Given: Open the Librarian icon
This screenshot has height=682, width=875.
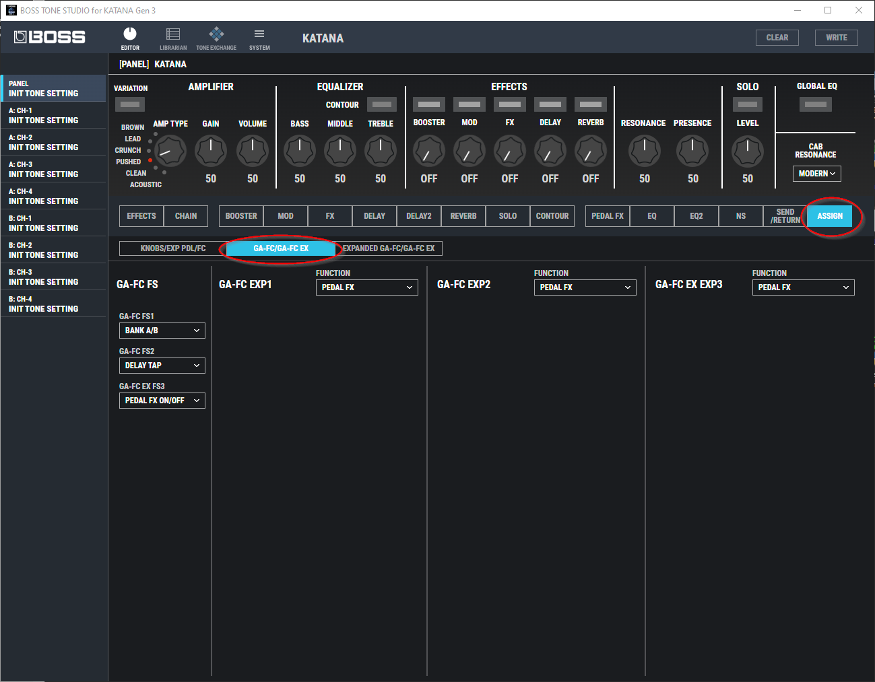Looking at the screenshot, I should (x=173, y=38).
